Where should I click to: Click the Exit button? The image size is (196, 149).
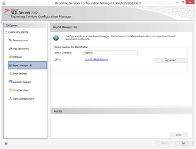coord(184,143)
